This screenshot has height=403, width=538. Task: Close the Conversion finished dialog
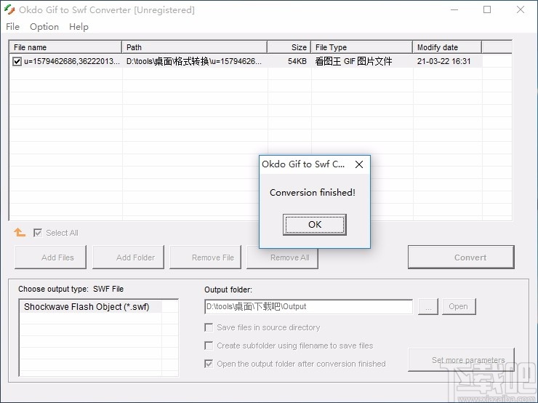(359, 164)
